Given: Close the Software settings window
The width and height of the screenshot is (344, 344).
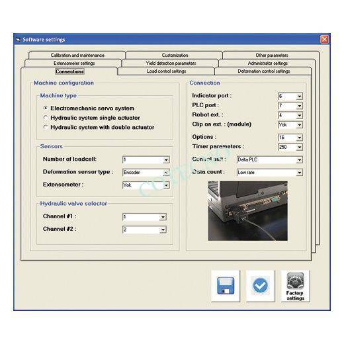Looking at the screenshot, I should coord(324,40).
